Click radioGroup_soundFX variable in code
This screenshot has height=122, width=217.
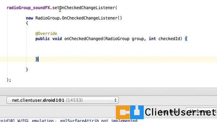(x=28, y=8)
